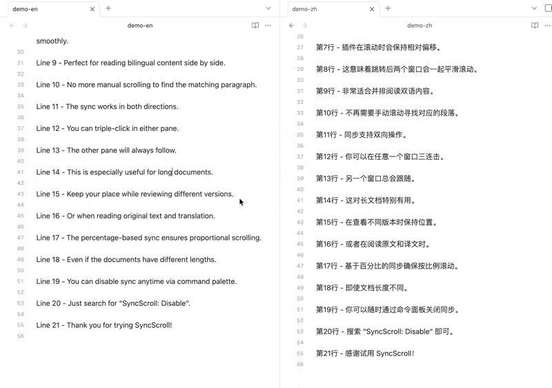The height and width of the screenshot is (388, 552).
Task: Click the '第7行' line in demo-zh
Action: tap(378, 47)
